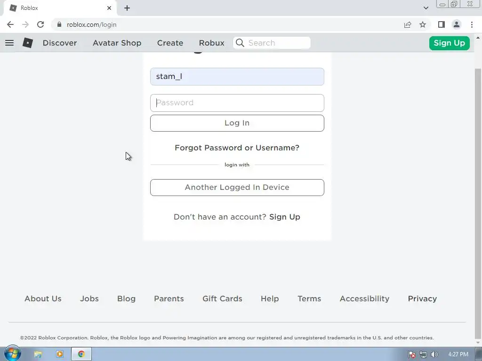Expand the tab search chevron
This screenshot has width=482, height=361.
point(426,8)
